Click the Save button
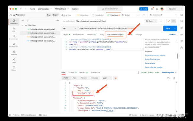The image size is (193, 121). click(149, 21)
